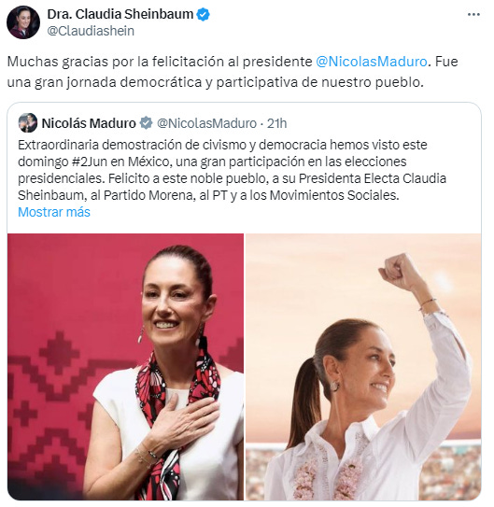Click the main tweet text starting Muchas gracias
Screen dimensions: 494x507
click(233, 72)
